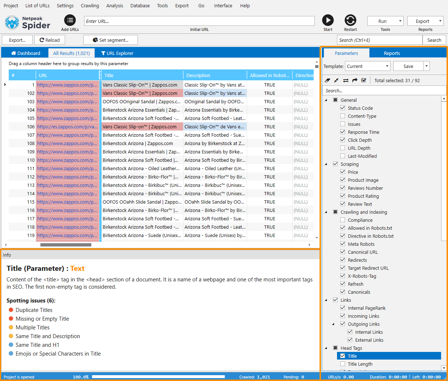
Task: Click the eraser icon in Parameters toolbar
Action: (x=327, y=80)
